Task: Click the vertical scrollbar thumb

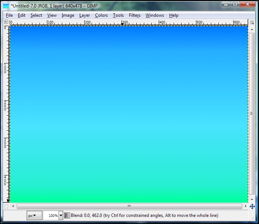Action: click(252, 113)
